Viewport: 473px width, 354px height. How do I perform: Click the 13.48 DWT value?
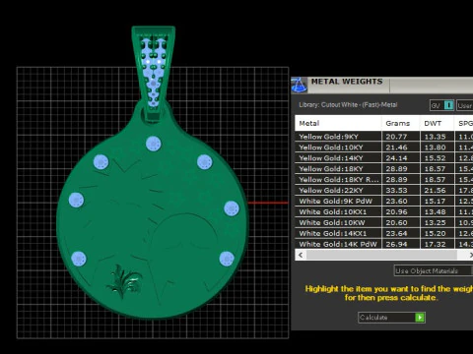[x=435, y=212]
